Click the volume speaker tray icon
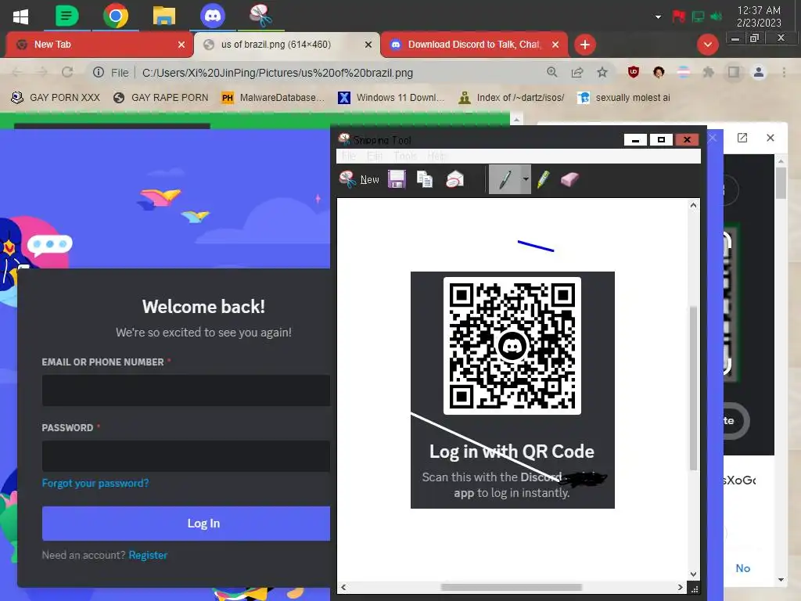 click(x=717, y=17)
